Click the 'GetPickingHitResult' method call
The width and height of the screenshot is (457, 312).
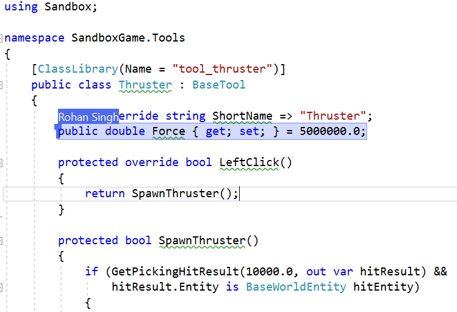(x=175, y=272)
